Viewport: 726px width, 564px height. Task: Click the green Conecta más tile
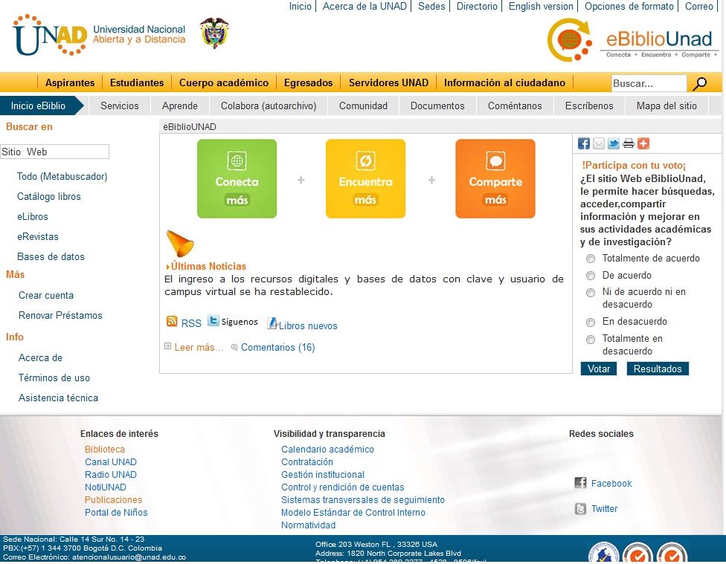[237, 178]
